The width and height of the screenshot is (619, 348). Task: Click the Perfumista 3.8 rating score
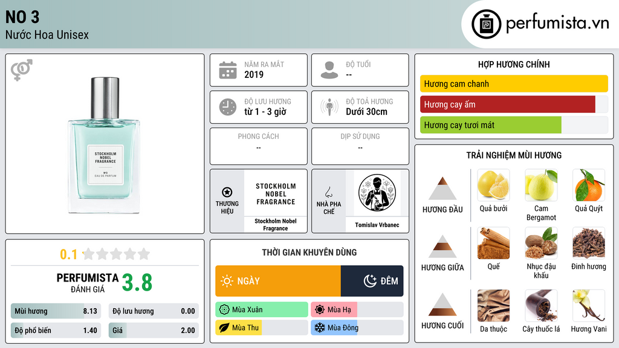tap(137, 283)
